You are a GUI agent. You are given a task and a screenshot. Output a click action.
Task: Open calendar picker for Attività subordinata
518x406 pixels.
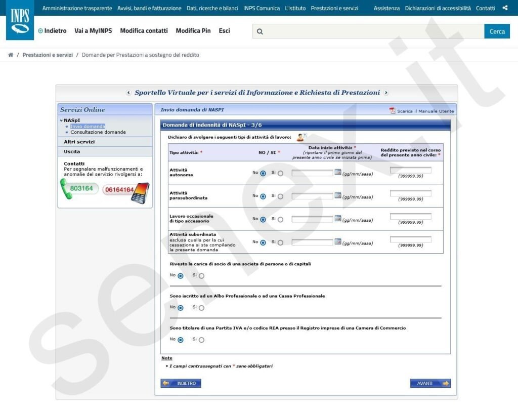pos(338,242)
